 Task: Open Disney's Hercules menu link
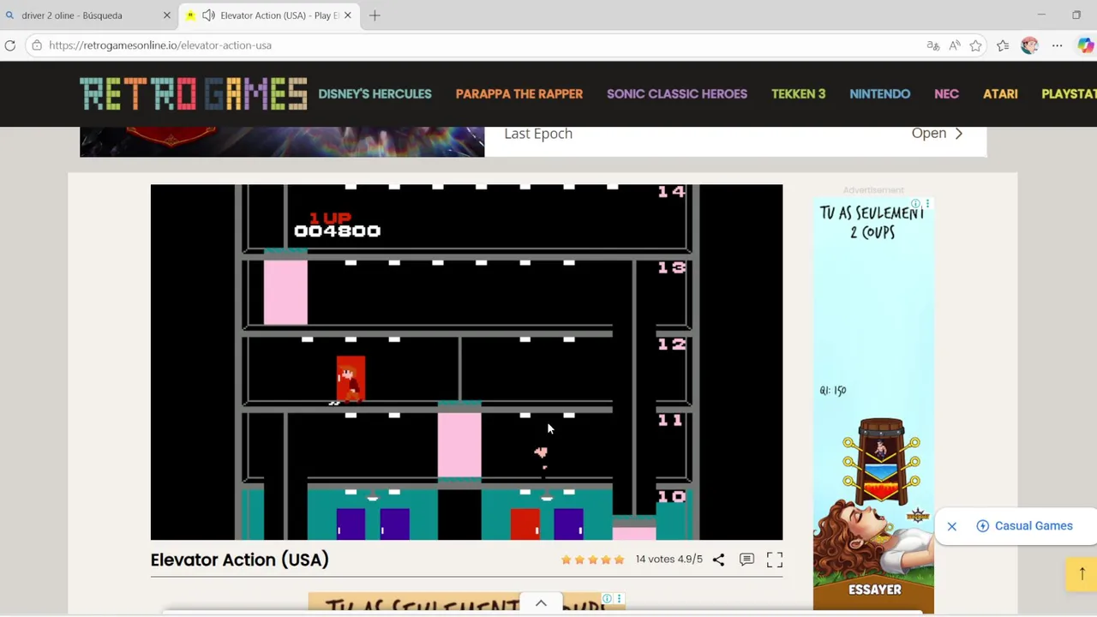tap(375, 94)
